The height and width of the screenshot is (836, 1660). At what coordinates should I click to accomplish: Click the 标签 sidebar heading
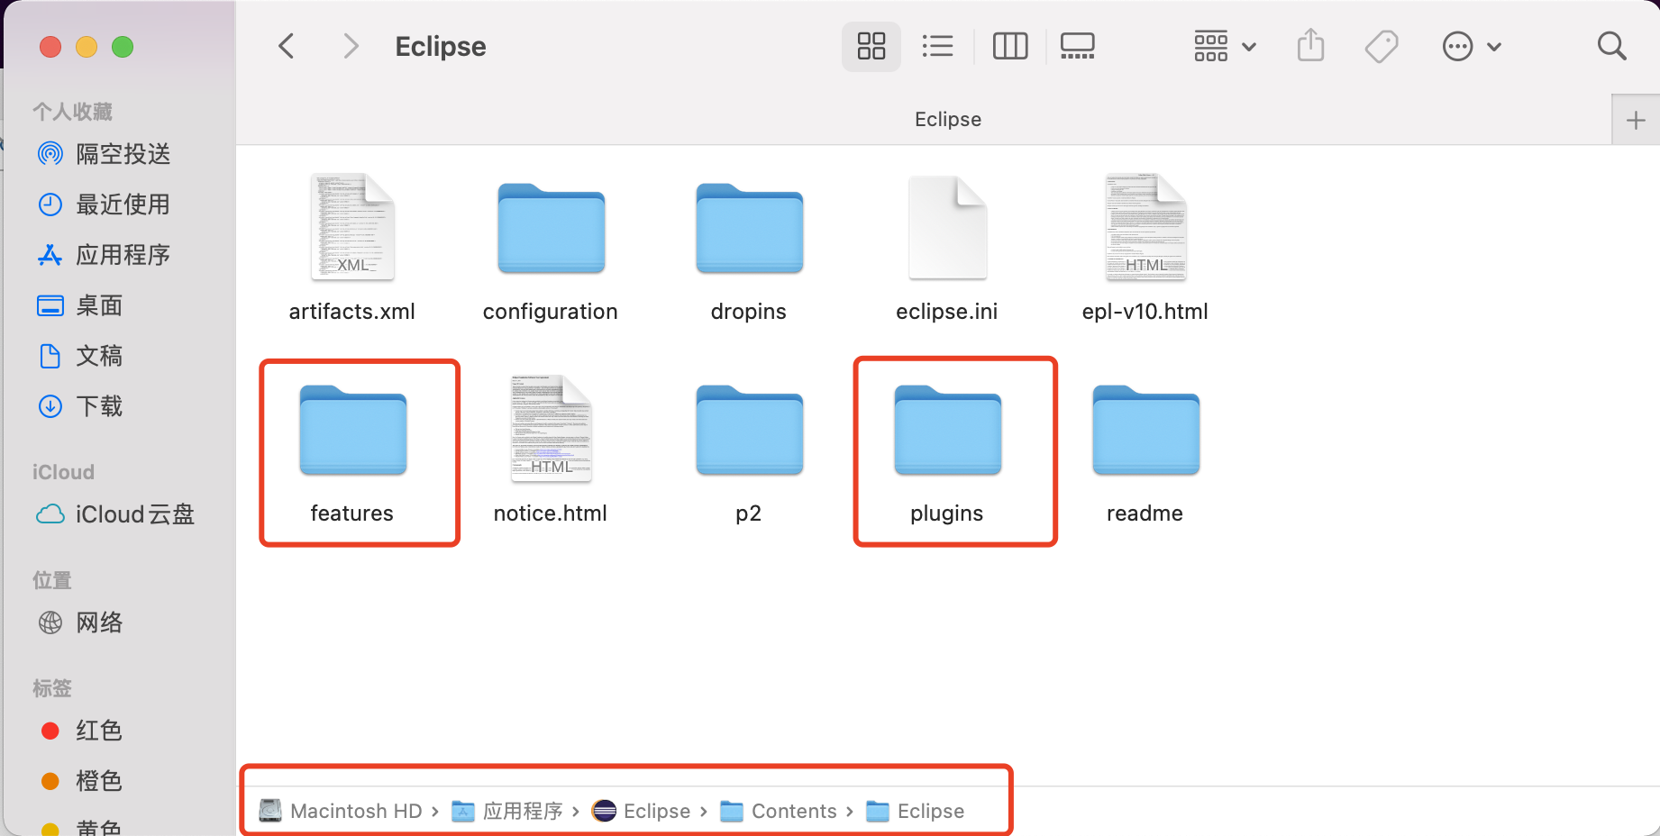tap(52, 688)
